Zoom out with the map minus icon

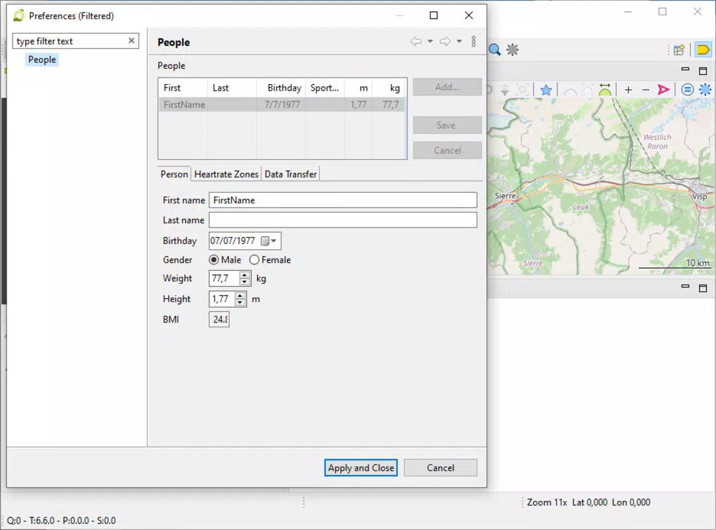[x=646, y=90]
